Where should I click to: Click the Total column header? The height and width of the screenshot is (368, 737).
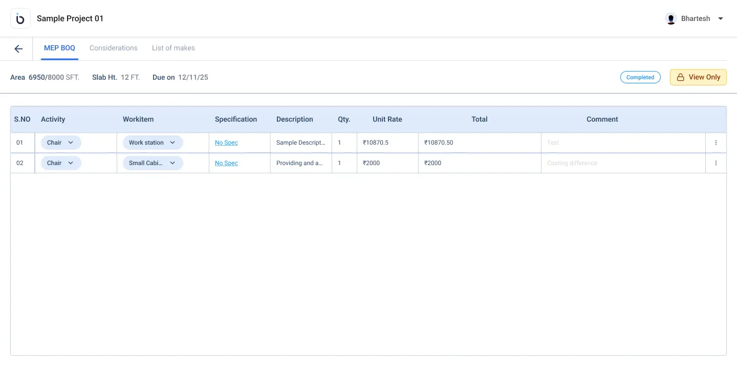(480, 119)
